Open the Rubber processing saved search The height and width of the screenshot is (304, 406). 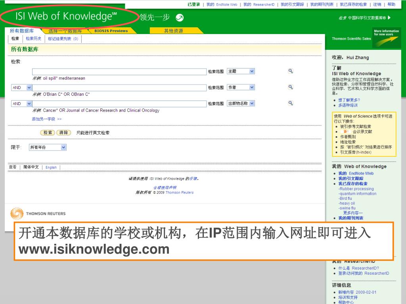pyautogui.click(x=356, y=189)
